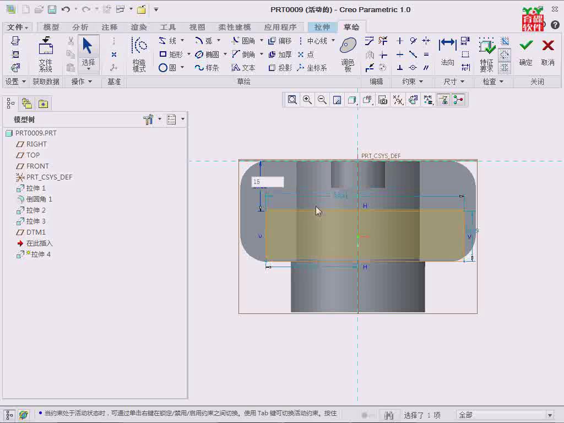Screen dimensions: 564x423
Task: Select the 圆 (circle) sketch tool
Action: pyautogui.click(x=167, y=68)
